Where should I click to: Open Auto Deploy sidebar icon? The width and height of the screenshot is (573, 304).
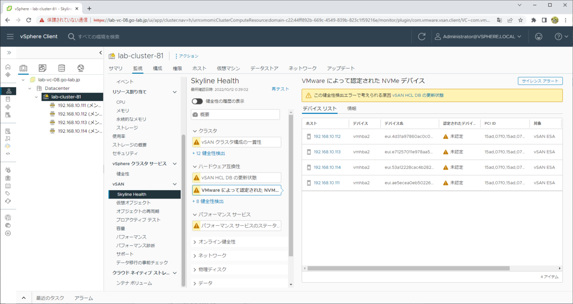pyautogui.click(x=8, y=138)
